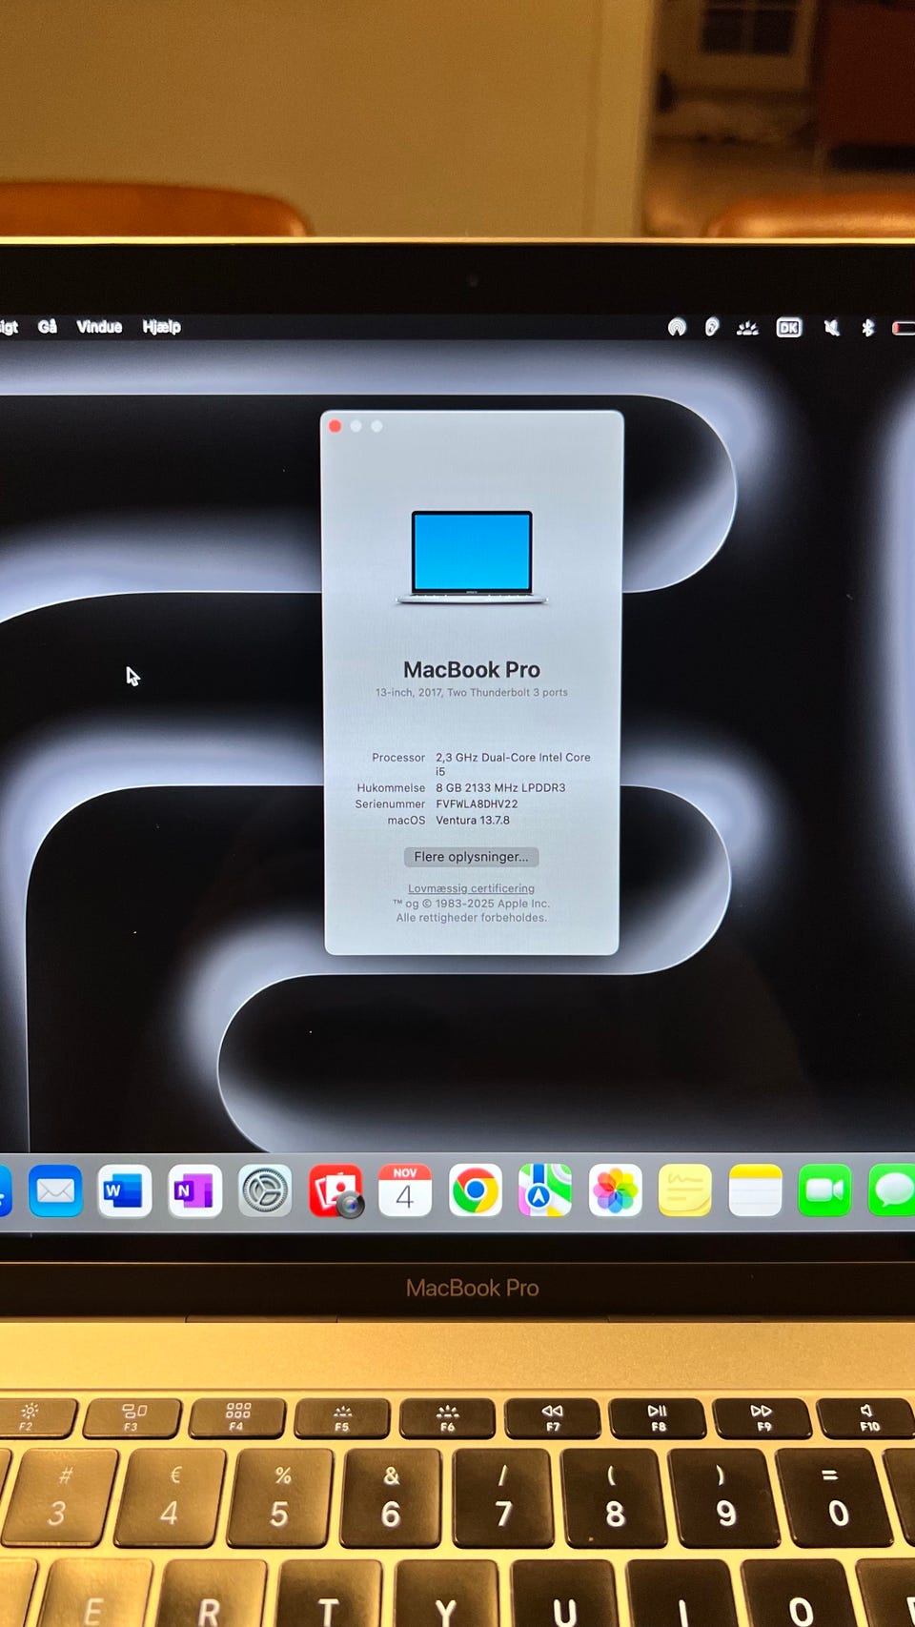Open the low battery status icon
The image size is (915, 1627).
click(x=904, y=328)
